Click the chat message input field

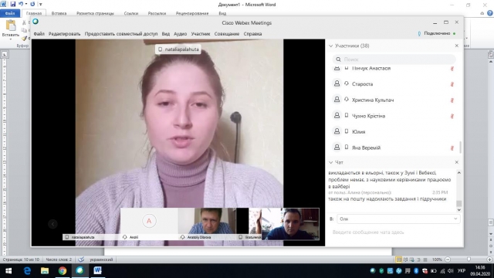[394, 232]
